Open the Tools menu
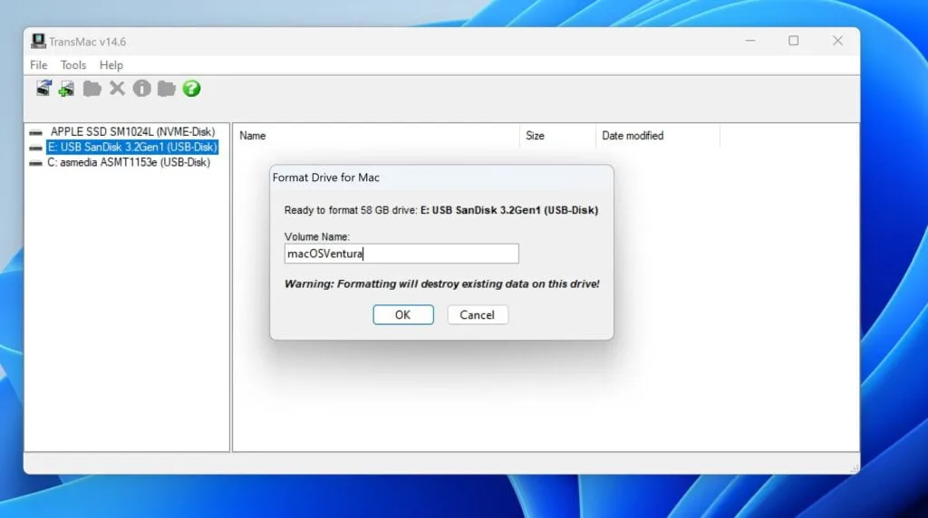 coord(73,65)
